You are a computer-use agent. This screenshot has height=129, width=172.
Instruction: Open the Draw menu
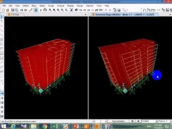coord(34,6)
